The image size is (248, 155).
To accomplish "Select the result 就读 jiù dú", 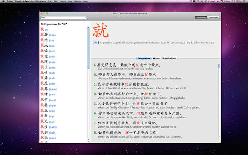I will click(x=48, y=51).
